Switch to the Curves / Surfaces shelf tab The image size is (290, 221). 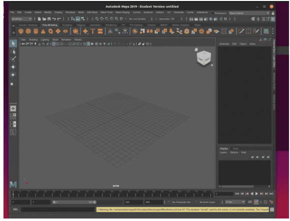pyautogui.click(x=28, y=25)
